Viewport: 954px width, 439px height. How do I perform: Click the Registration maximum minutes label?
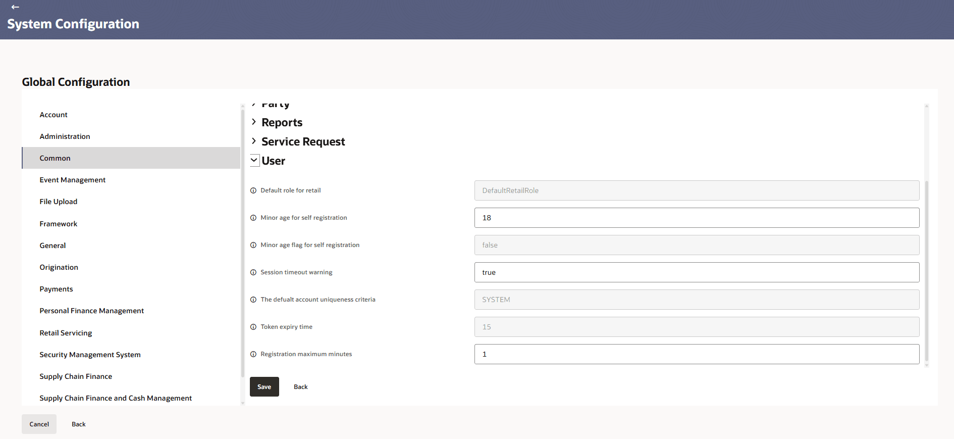(x=306, y=354)
